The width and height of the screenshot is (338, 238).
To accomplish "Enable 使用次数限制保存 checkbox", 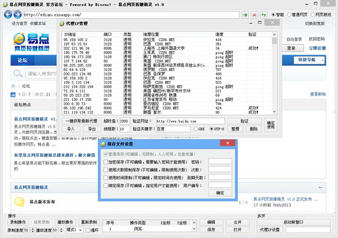I will (106, 170).
